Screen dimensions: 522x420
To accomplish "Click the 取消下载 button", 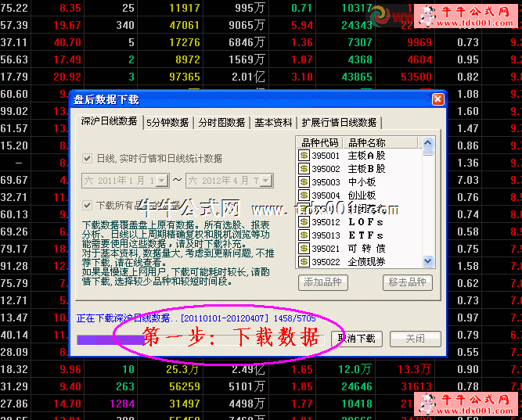I will tap(357, 339).
